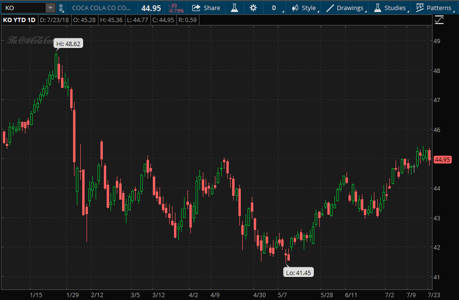Click the share arrow icon
459x300 pixels.
(x=196, y=8)
